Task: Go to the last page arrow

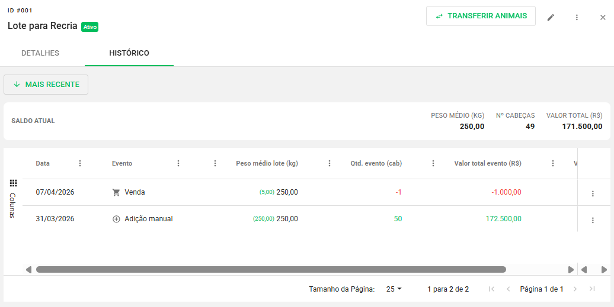Action: tap(592, 289)
